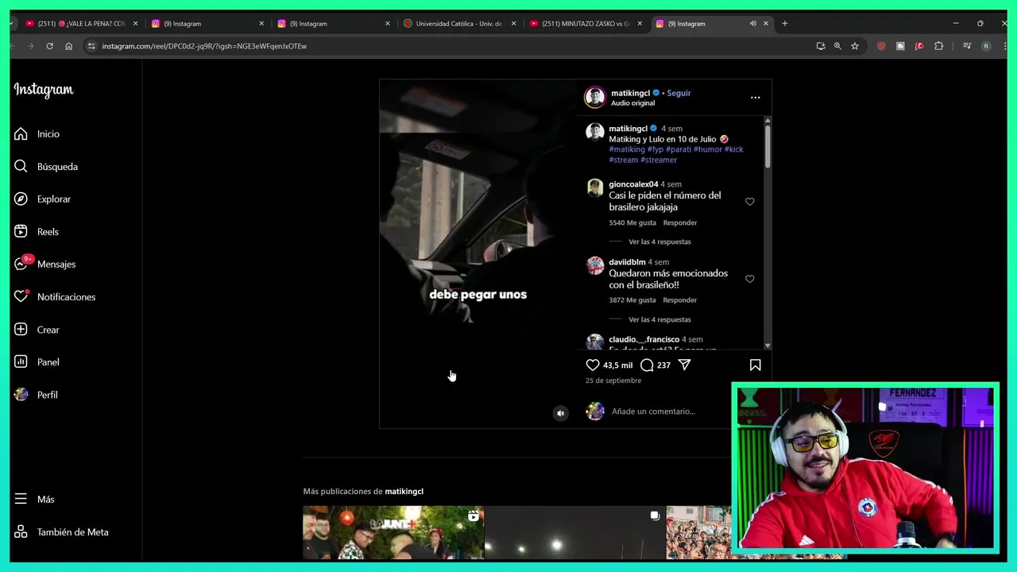The width and height of the screenshot is (1017, 572).
Task: Click 5540 Me gusta count
Action: tap(632, 222)
